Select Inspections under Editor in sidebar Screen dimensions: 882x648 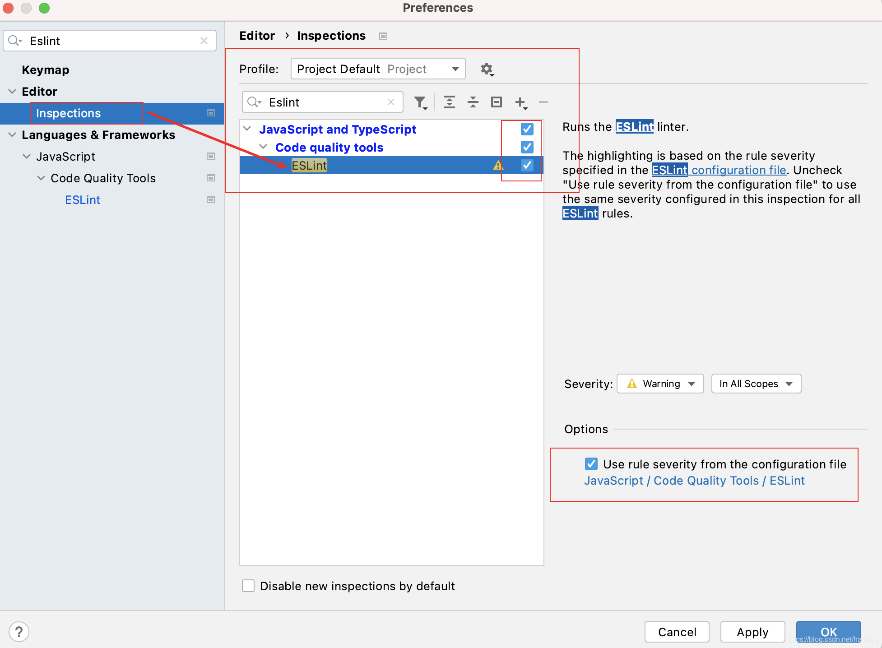69,113
